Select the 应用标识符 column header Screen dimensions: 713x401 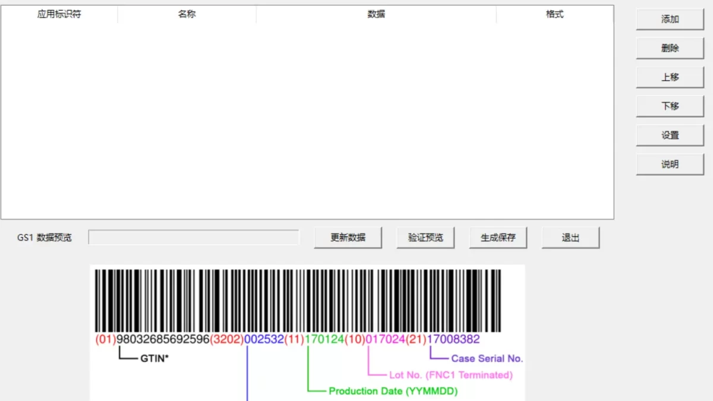[x=59, y=14]
